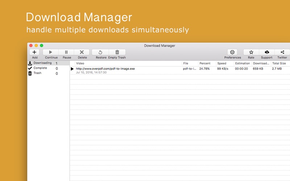Click the 'Jul 10, 2016, 14:57:30' timestamp

click(91, 72)
